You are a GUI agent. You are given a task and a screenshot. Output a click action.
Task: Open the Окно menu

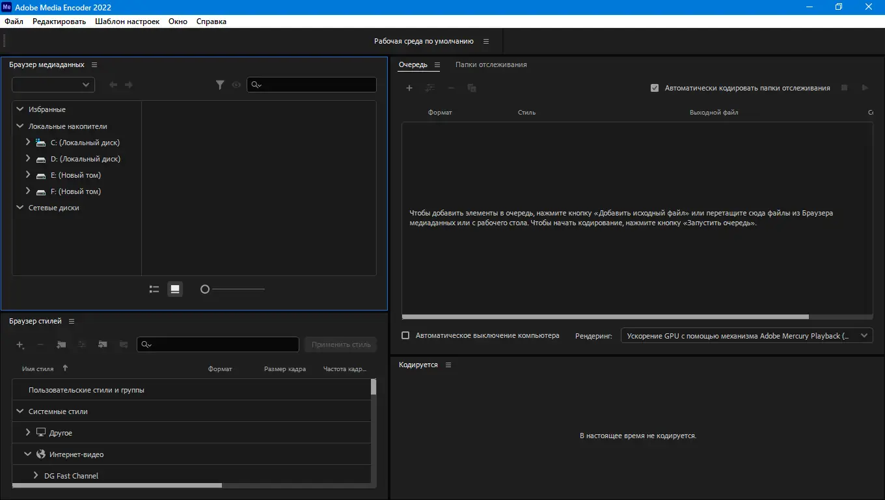click(178, 21)
